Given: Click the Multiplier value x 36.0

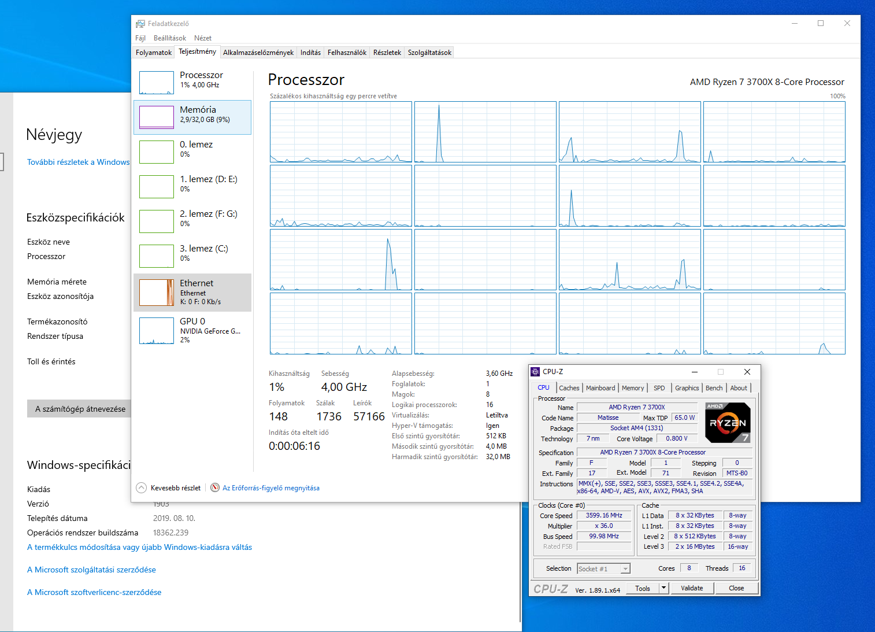Looking at the screenshot, I should (604, 526).
